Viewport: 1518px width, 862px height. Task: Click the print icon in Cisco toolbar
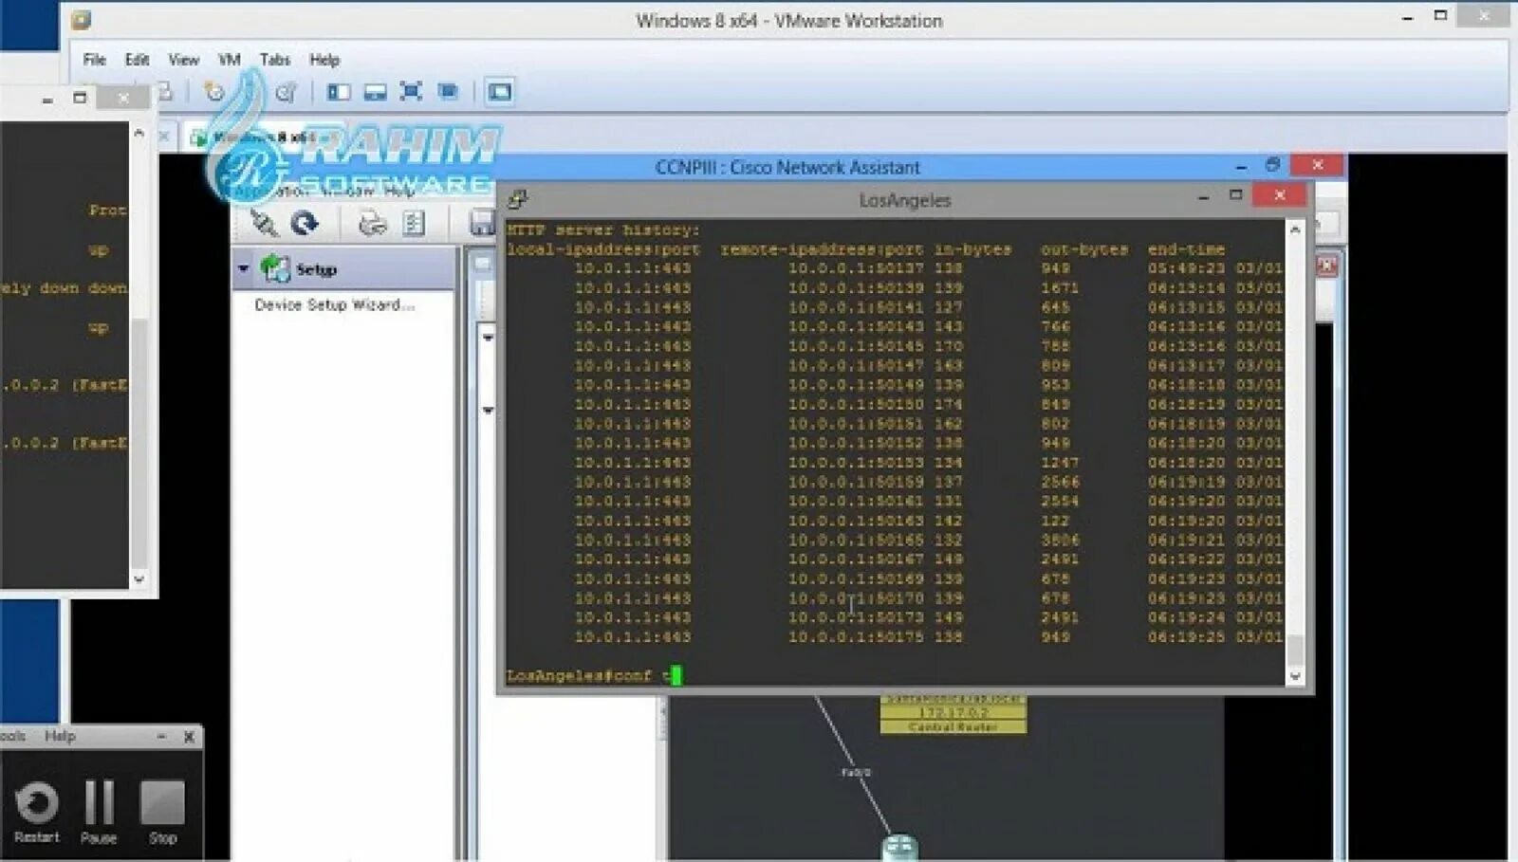click(372, 224)
